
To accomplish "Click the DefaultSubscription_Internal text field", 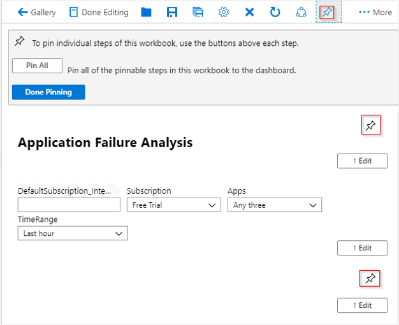I will pos(69,205).
